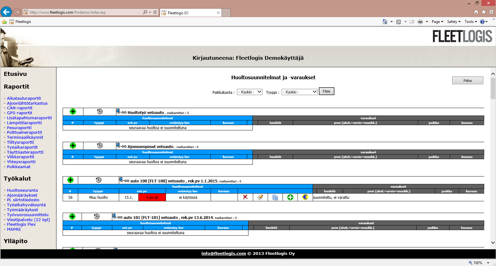Click the red 4 pv yli cell
Viewport: 496px width, 266px height.
(x=152, y=197)
